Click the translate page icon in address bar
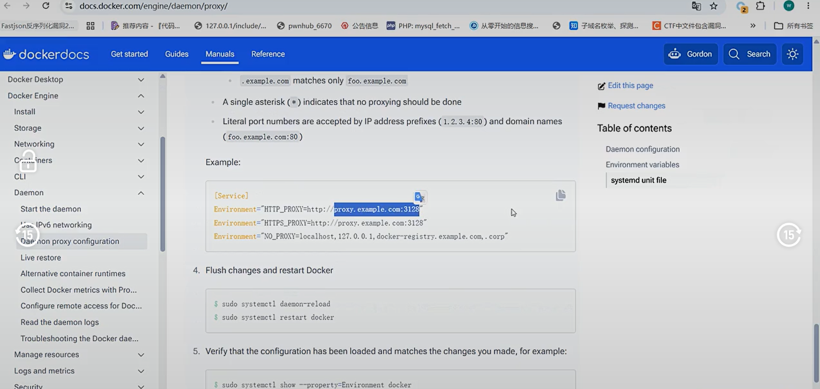Screen dimensions: 820x389 pyautogui.click(x=696, y=6)
